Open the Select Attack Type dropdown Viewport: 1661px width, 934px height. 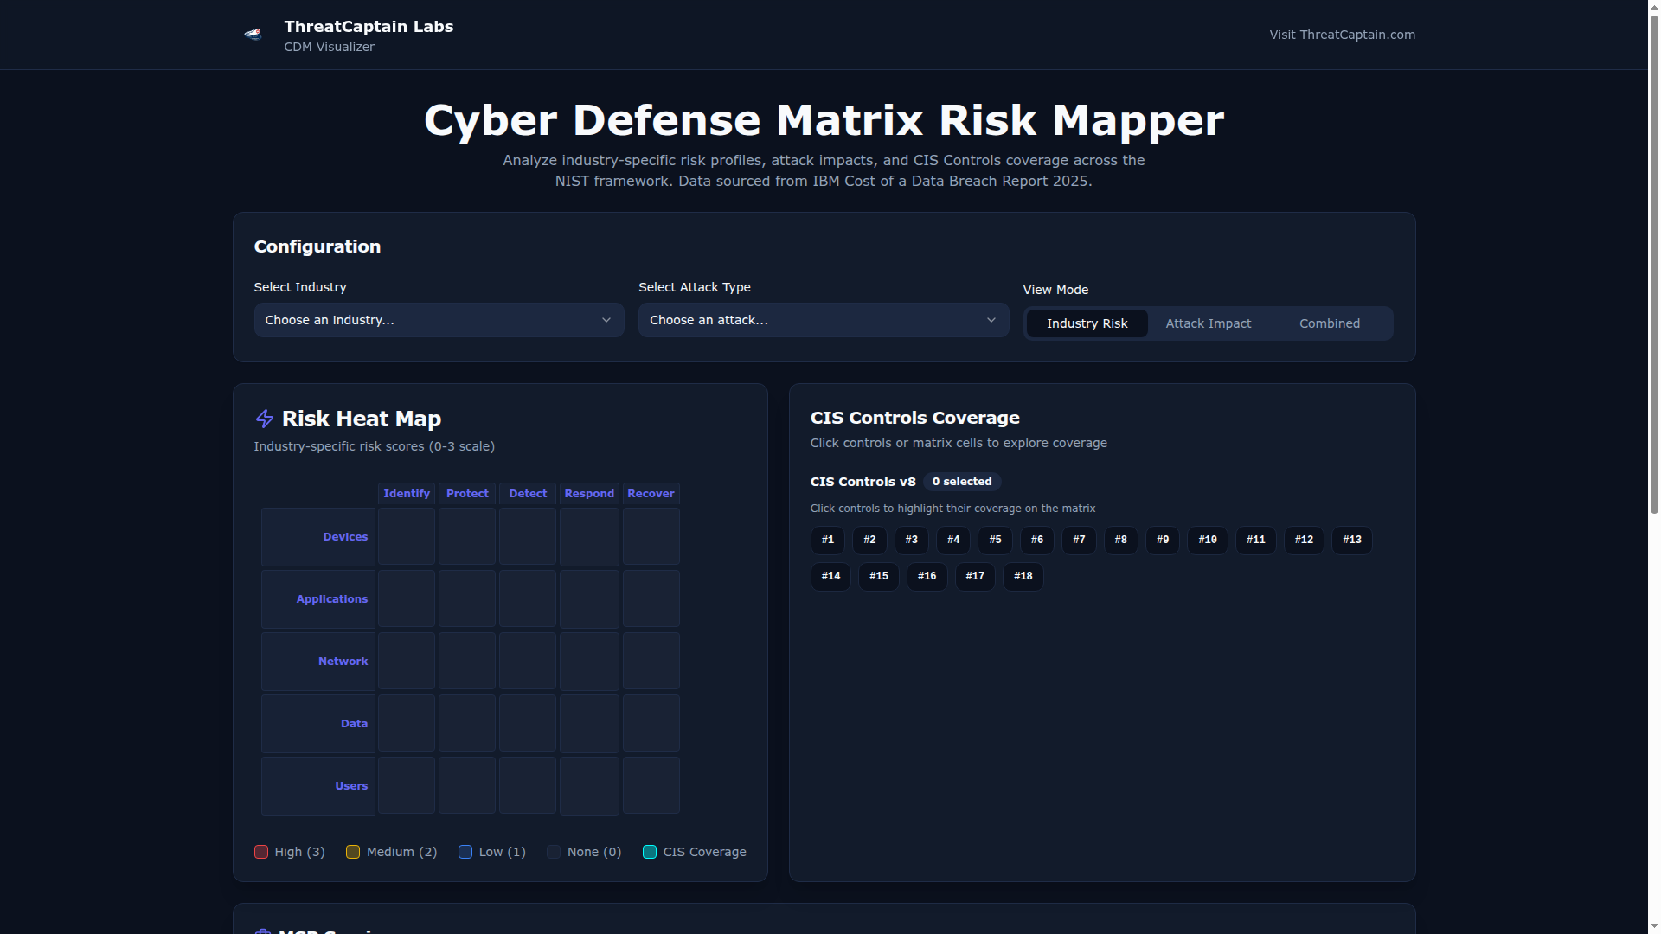click(823, 320)
